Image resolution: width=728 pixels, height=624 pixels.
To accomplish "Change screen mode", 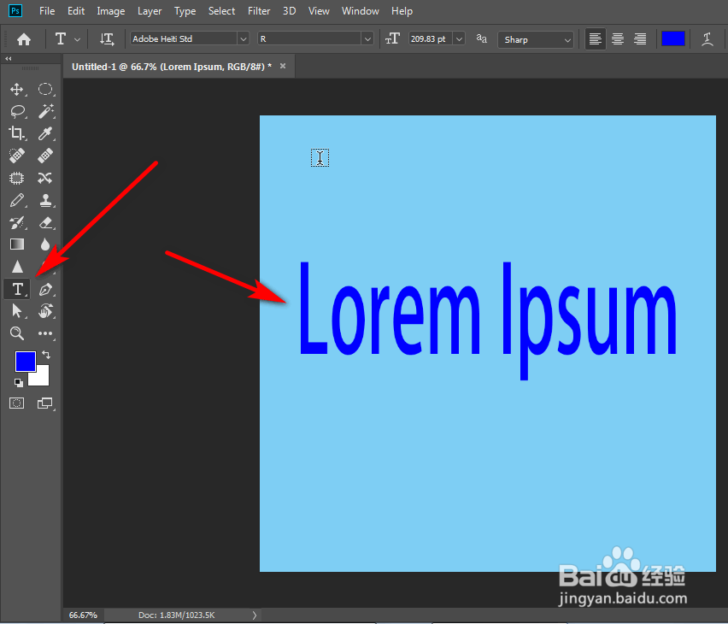I will pyautogui.click(x=45, y=403).
